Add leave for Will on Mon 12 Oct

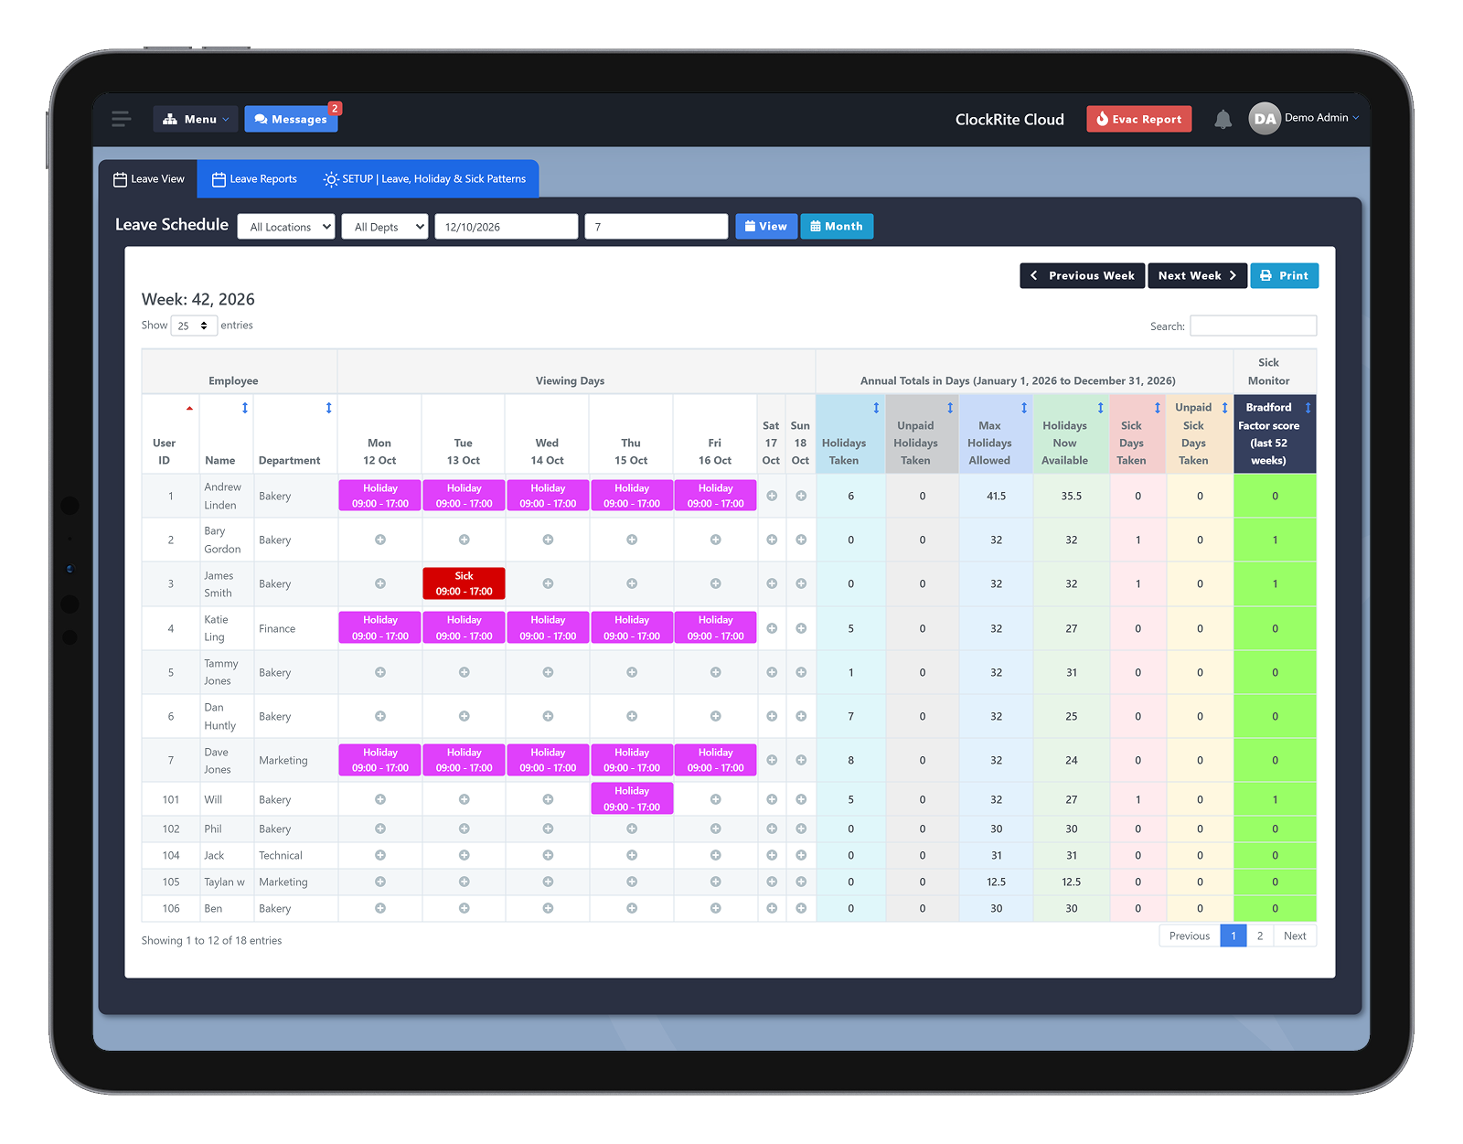(380, 799)
